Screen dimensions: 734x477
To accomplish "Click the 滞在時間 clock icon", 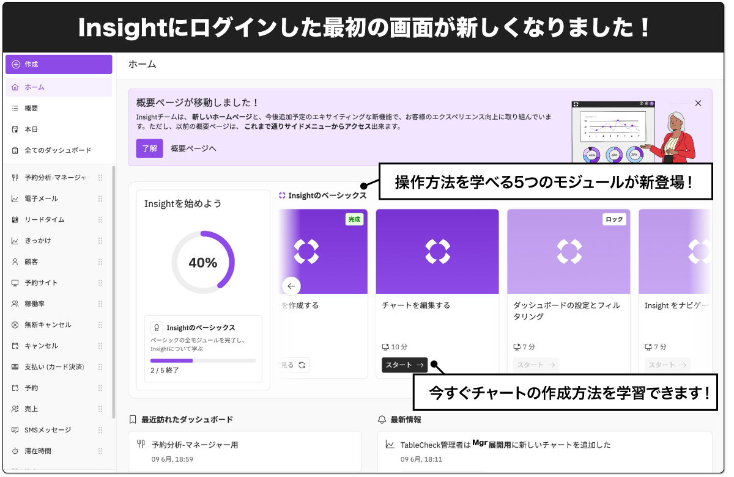I will point(15,451).
